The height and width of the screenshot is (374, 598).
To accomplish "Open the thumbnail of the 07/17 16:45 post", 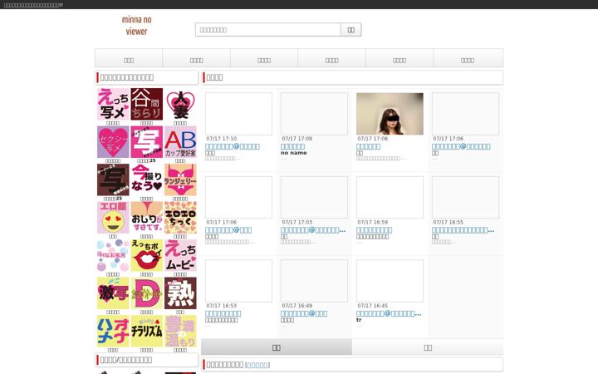I will tap(390, 281).
